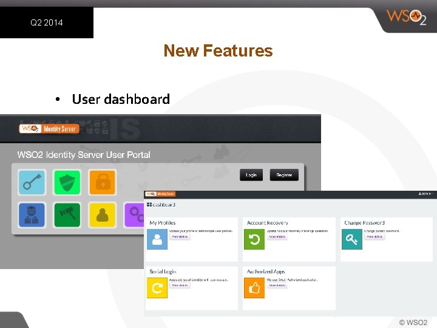Click the Account Recovery green refresh icon
437x328 pixels.
[x=254, y=239]
